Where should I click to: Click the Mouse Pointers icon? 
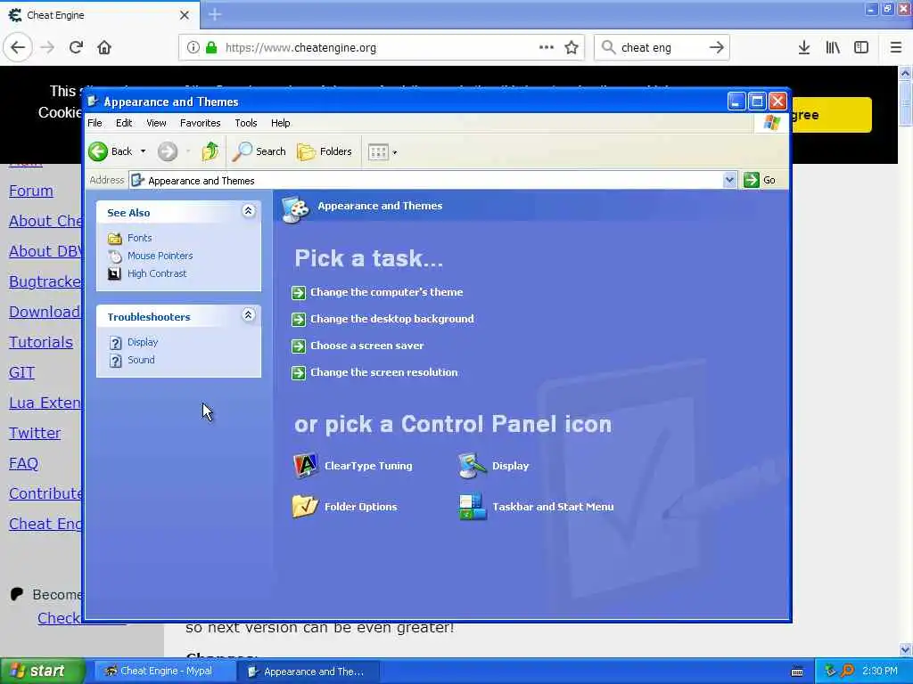click(x=115, y=256)
